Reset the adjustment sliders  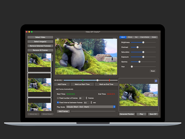[x=153, y=71]
